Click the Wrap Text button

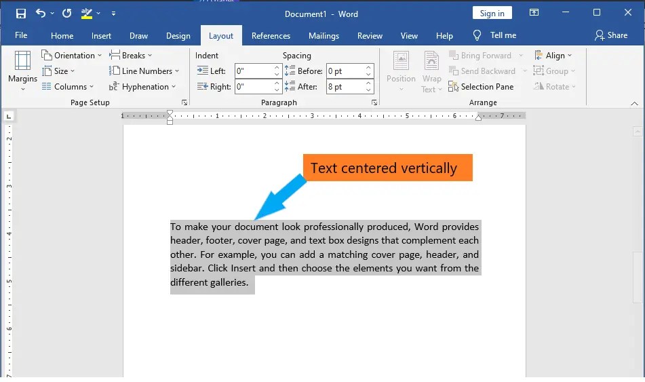[431, 72]
